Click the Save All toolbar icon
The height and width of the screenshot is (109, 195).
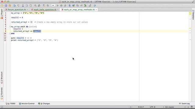(x=6, y=5)
